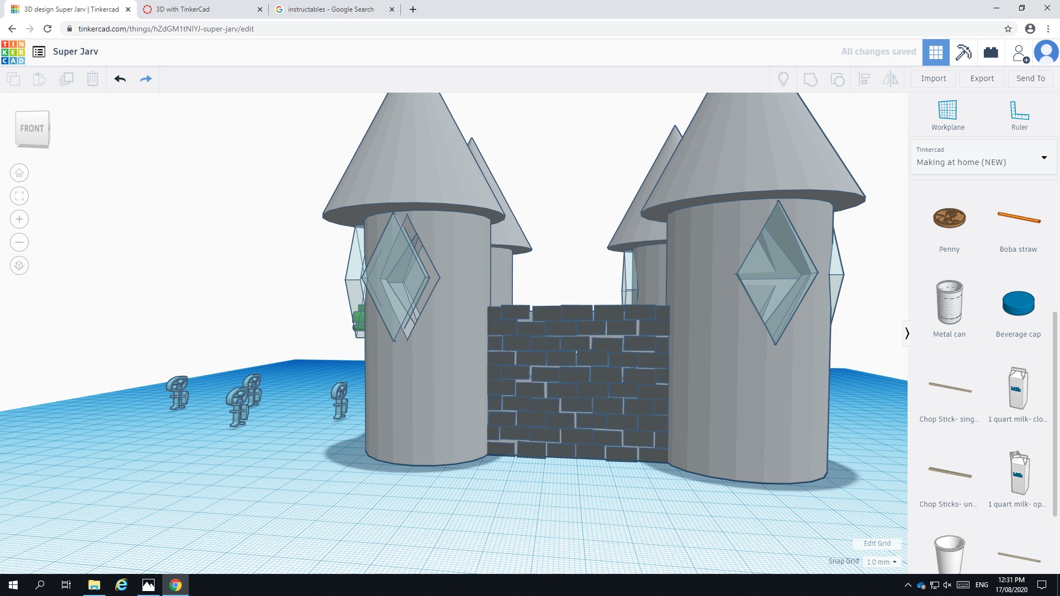Open the Blocks pickaxe mode
Image resolution: width=1060 pixels, height=596 pixels.
(963, 52)
